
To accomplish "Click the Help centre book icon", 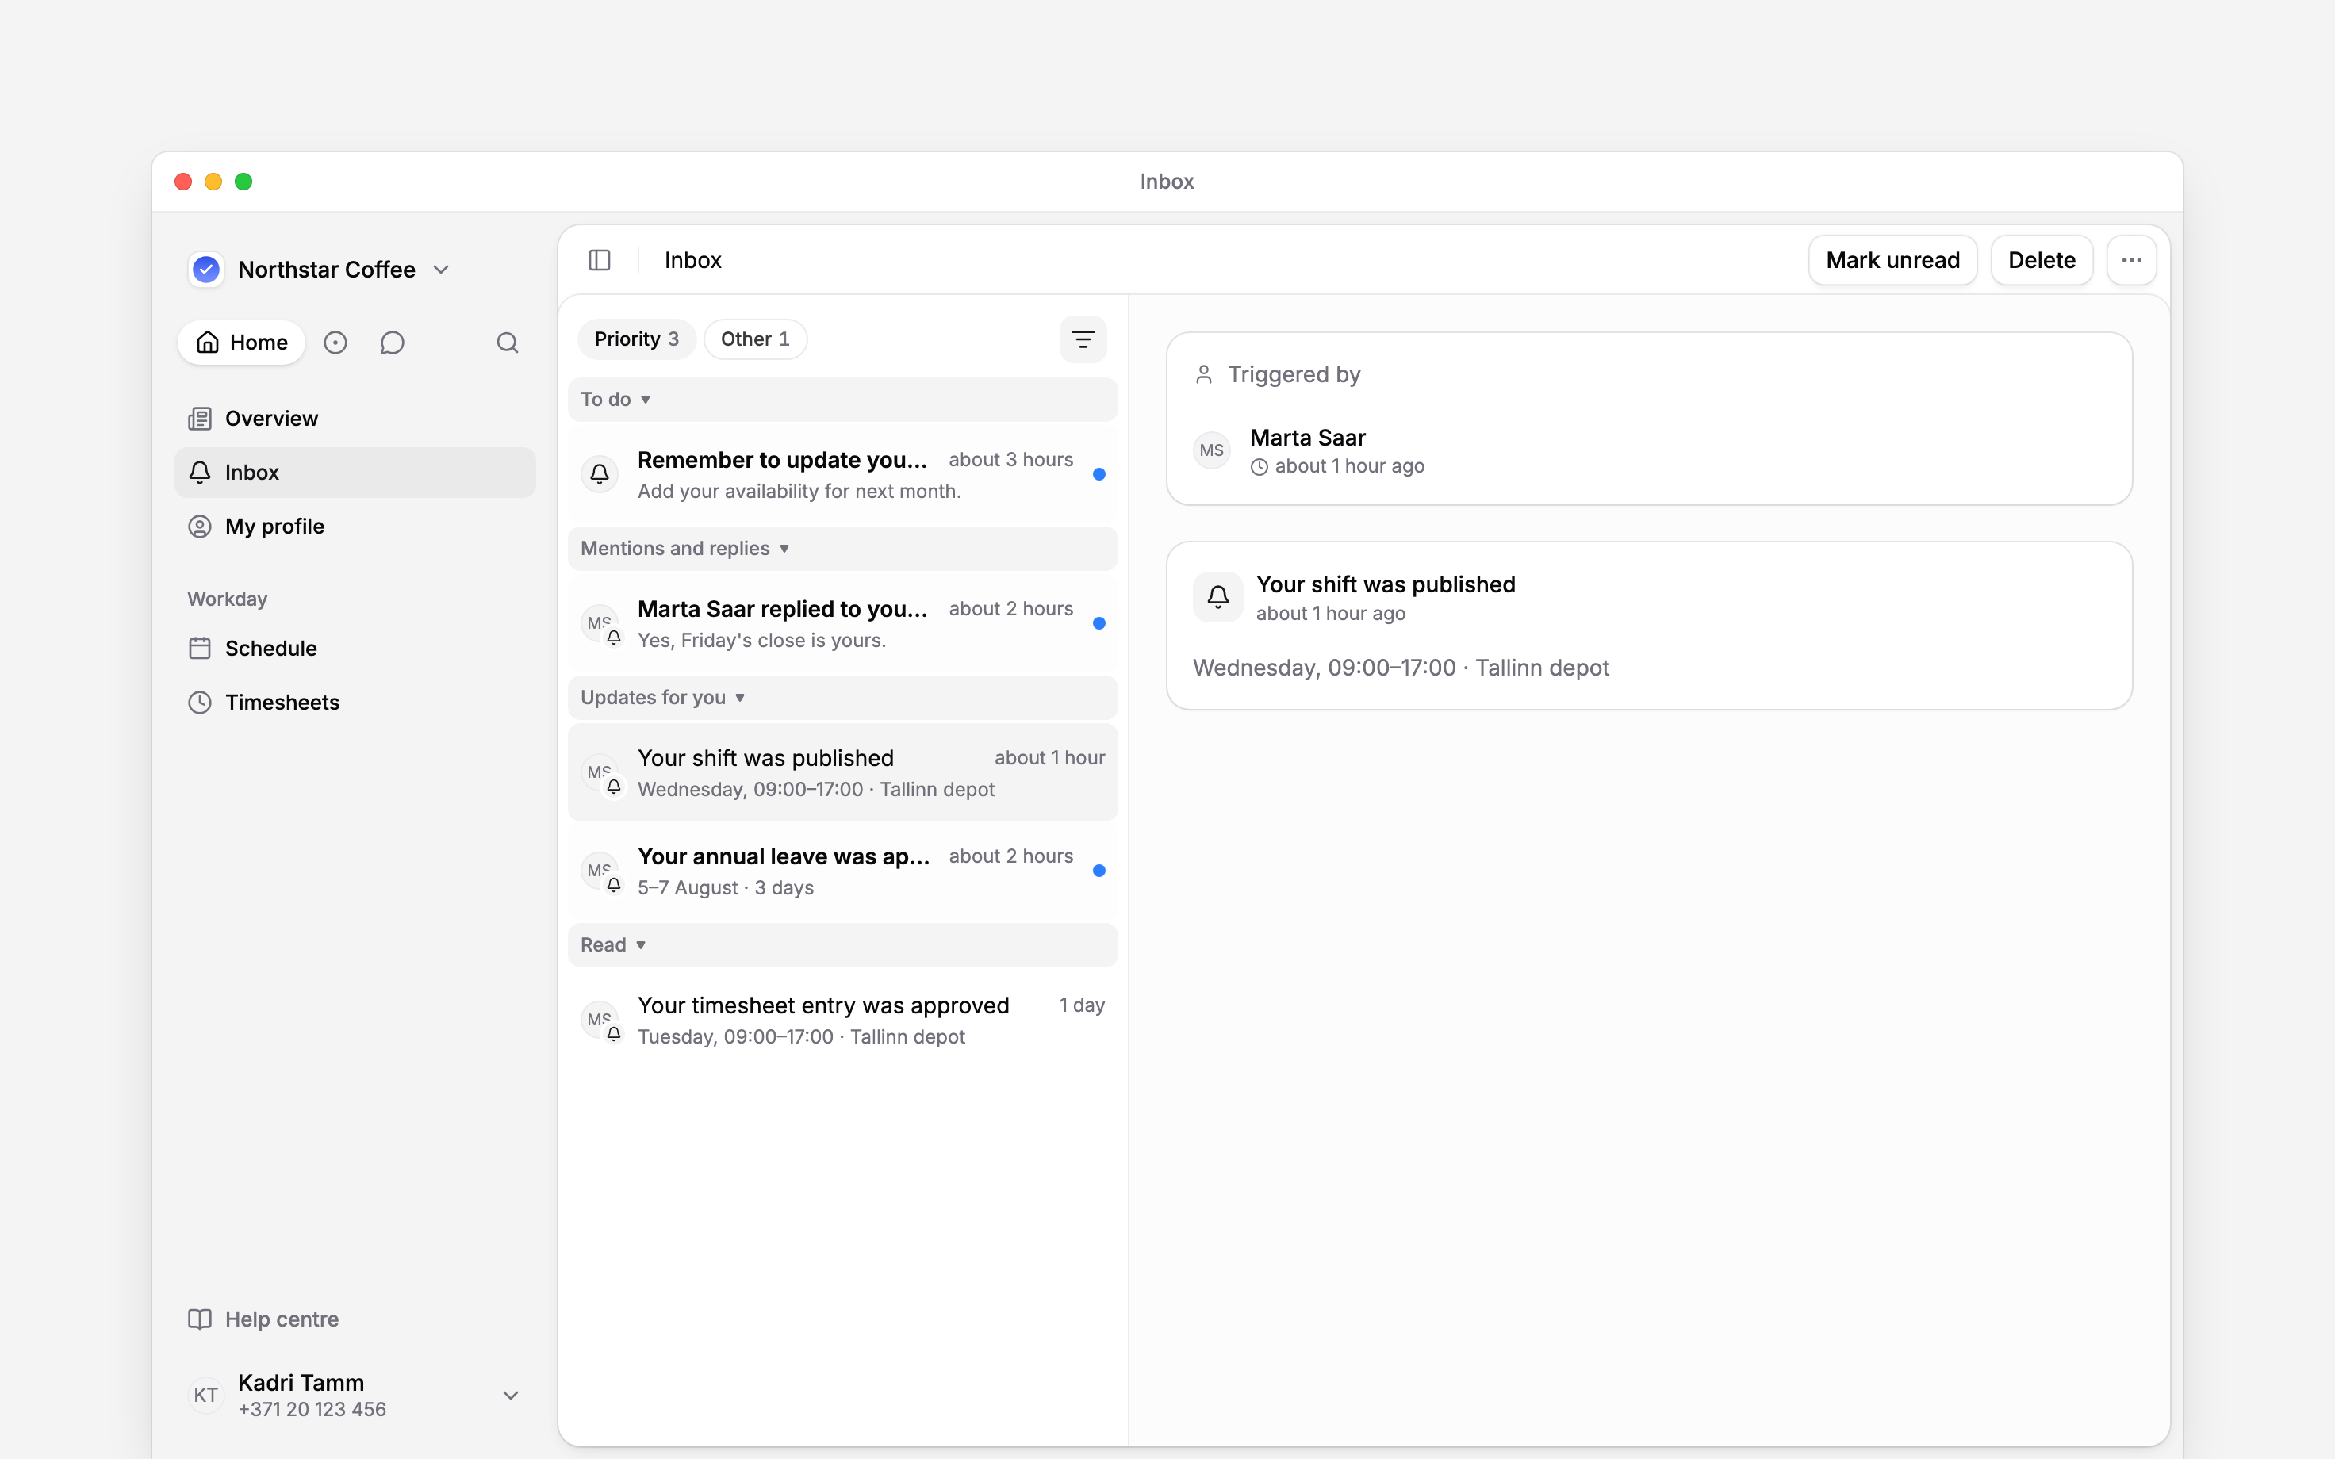I will pos(200,1319).
